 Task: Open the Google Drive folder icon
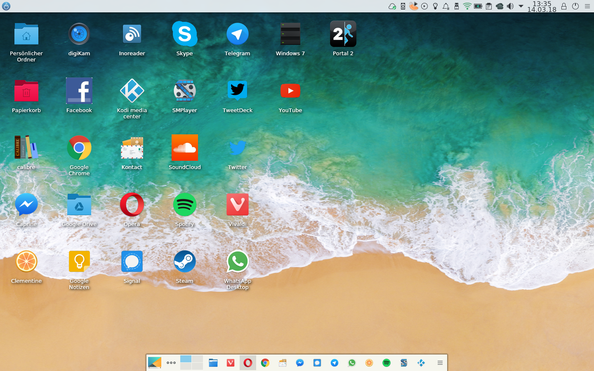(79, 205)
